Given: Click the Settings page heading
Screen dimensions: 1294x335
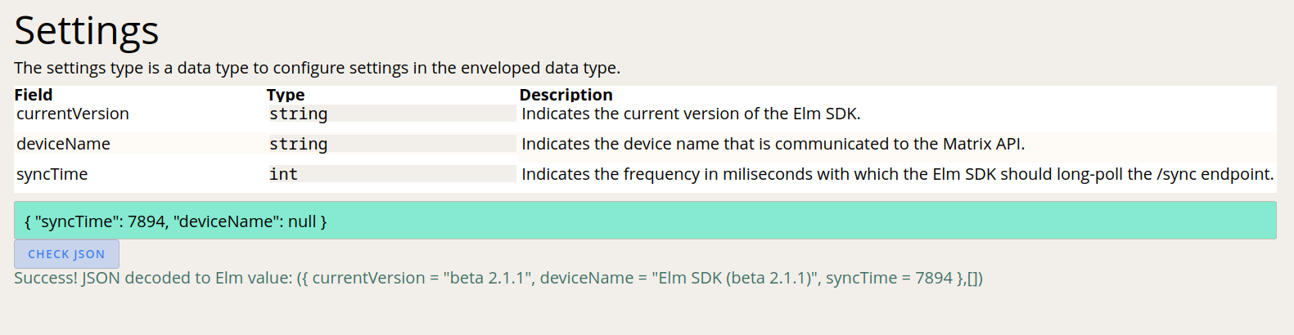Looking at the screenshot, I should (x=87, y=31).
